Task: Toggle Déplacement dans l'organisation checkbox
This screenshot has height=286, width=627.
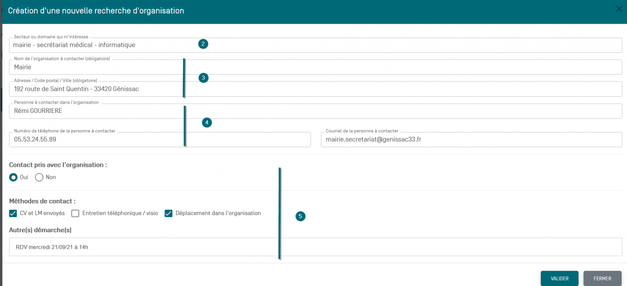Action: pyautogui.click(x=169, y=213)
